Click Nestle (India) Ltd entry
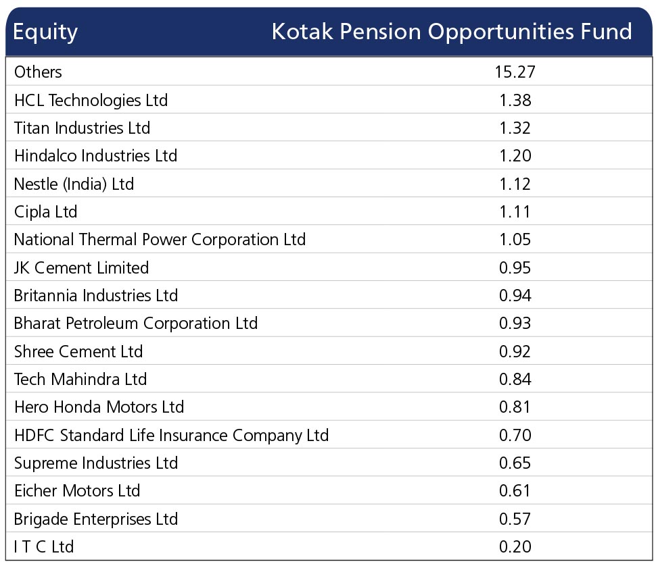656x566 pixels. point(74,184)
